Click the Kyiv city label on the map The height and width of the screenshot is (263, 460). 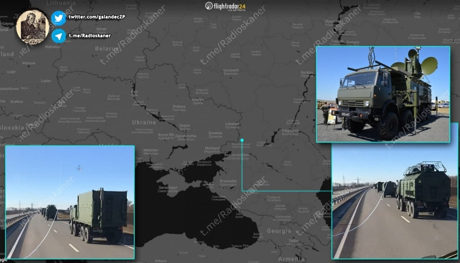[x=134, y=92]
